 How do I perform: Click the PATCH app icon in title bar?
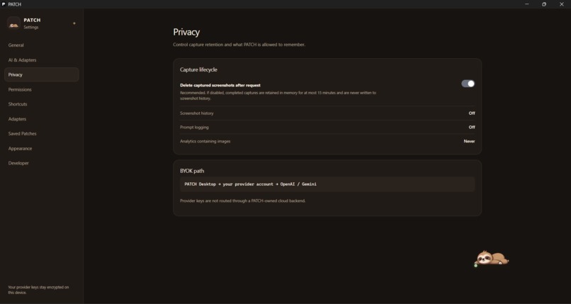[x=4, y=4]
